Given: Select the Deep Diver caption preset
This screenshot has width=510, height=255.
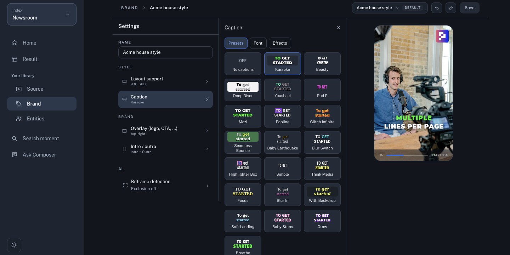Looking at the screenshot, I should [243, 90].
